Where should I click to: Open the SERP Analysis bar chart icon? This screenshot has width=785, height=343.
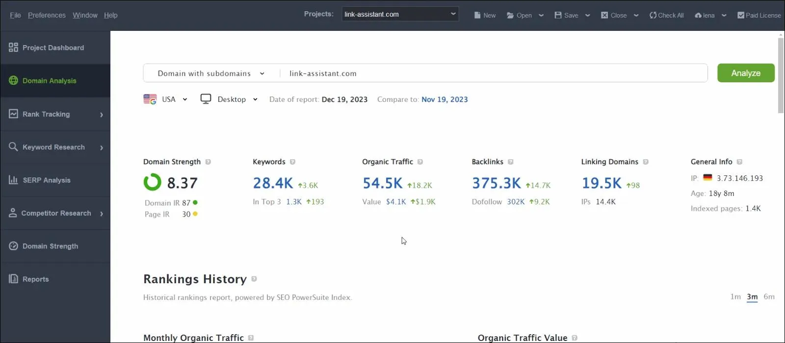[x=13, y=180]
